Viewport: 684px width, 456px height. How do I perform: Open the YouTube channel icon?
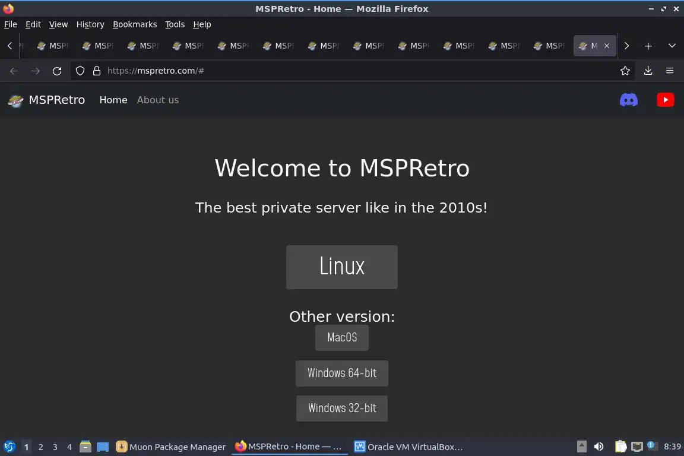point(665,100)
